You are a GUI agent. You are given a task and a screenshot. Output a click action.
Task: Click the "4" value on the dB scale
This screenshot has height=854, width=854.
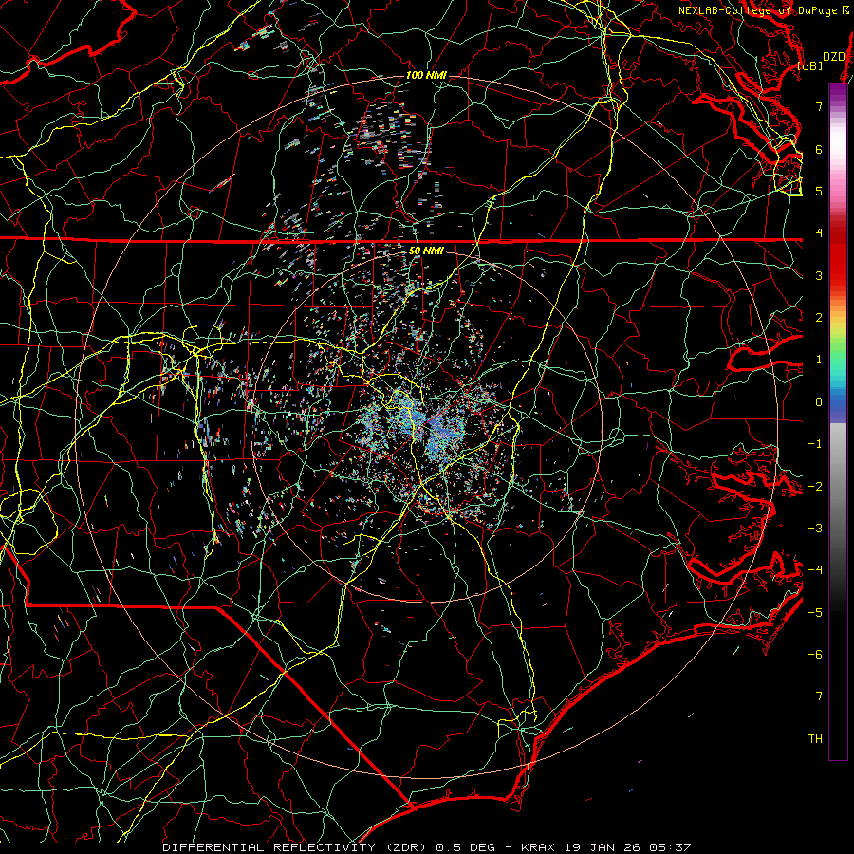pyautogui.click(x=819, y=233)
